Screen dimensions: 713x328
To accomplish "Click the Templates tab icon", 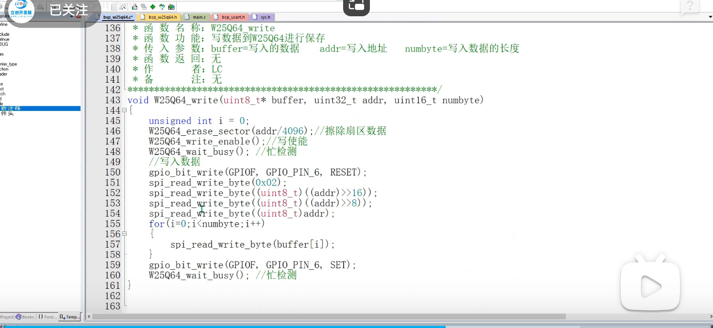I will 62,317.
